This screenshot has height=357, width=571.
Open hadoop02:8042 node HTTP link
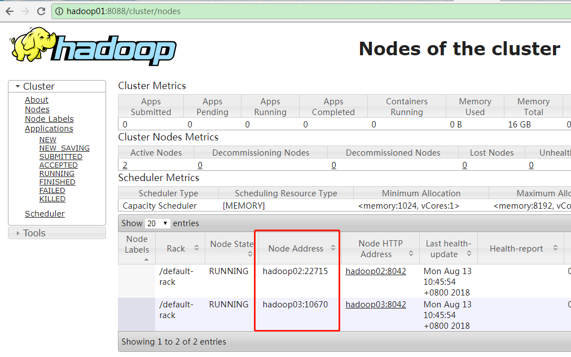click(375, 271)
